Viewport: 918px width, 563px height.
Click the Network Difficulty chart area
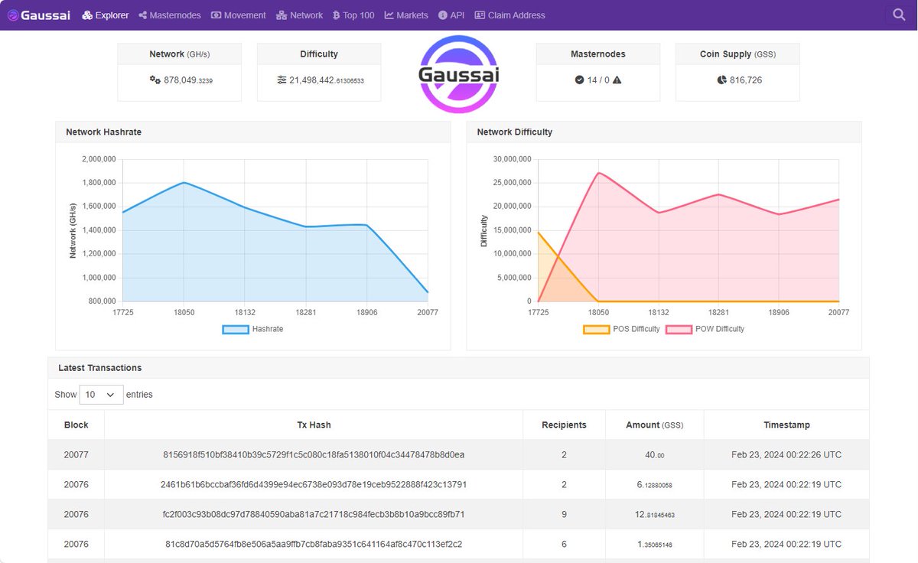point(688,230)
